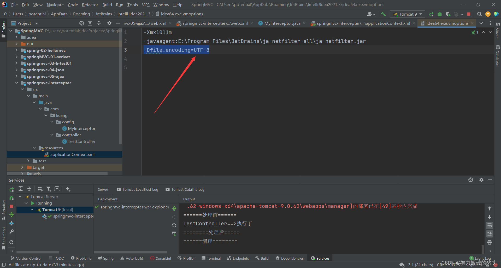Image resolution: width=501 pixels, height=268 pixels.
Task: Toggle the Maven tool window button
Action: point(498,30)
